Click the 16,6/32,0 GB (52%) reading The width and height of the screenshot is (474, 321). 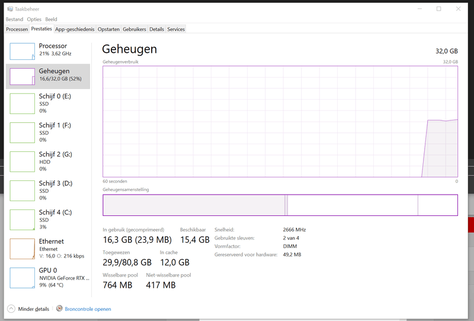(x=60, y=79)
